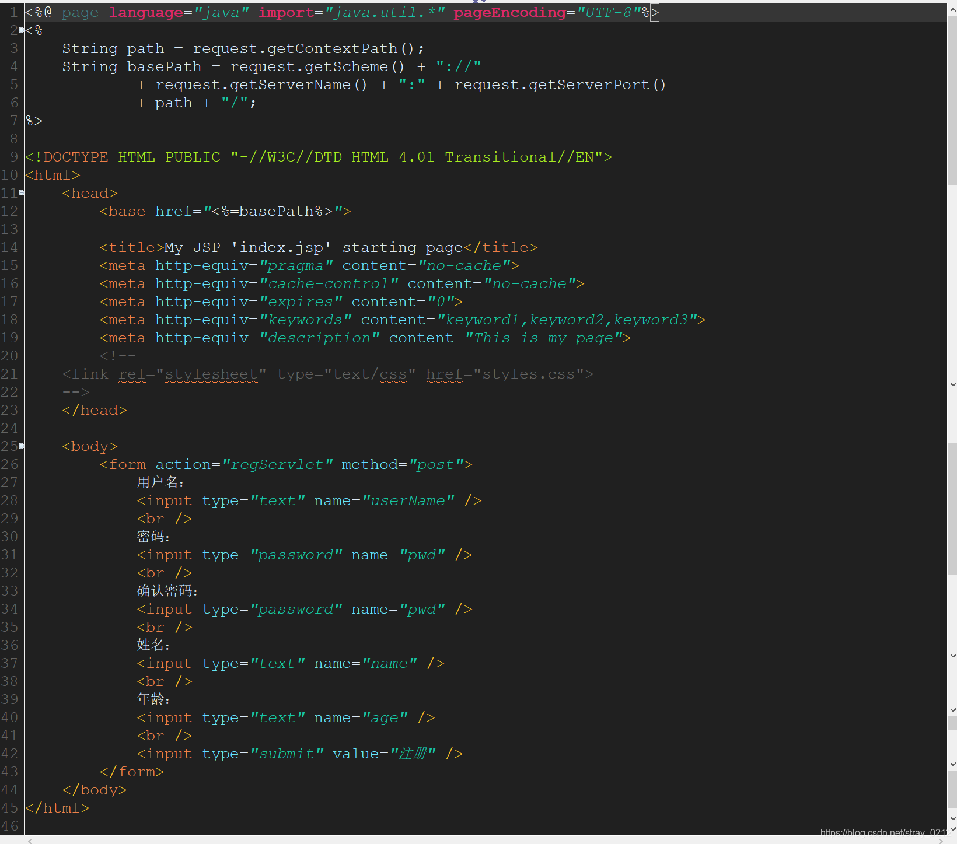The height and width of the screenshot is (844, 957).
Task: Click the "regServlet" form action value
Action: pyautogui.click(x=277, y=465)
